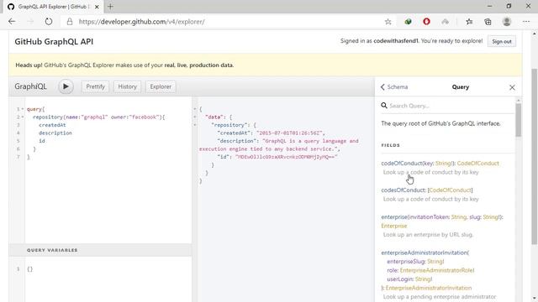Viewport: 538px width, 302px height.
Task: Collapse the query block at line 1
Action: [x=23, y=109]
